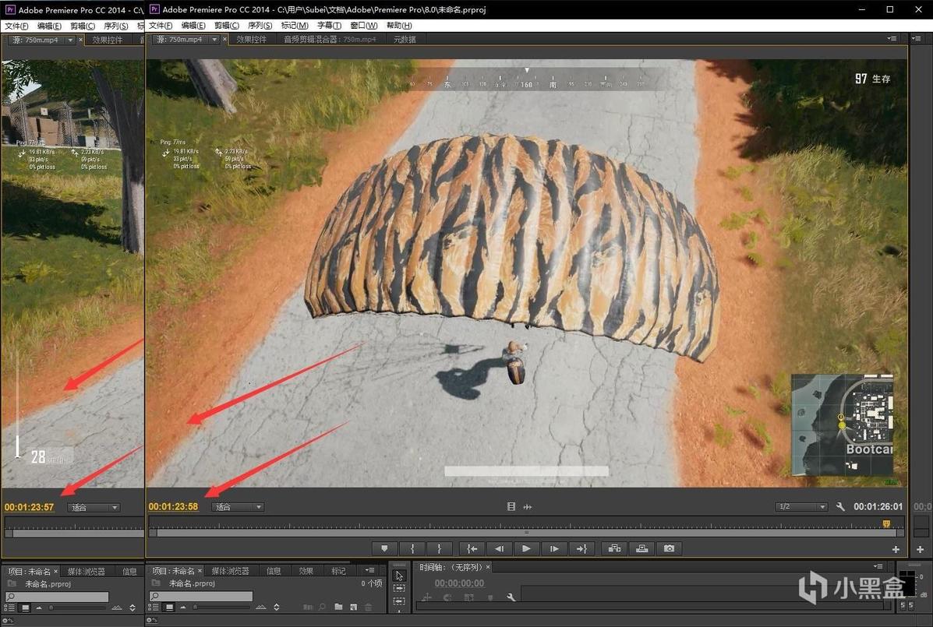Open 序列(S) menu in front window
Screen dimensions: 933x627
point(260,26)
